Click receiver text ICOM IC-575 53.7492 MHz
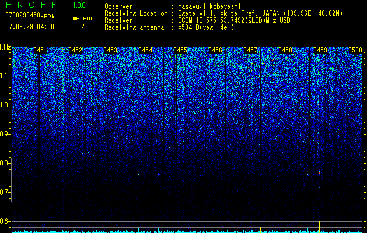This screenshot has width=367, height=233. click(x=234, y=20)
